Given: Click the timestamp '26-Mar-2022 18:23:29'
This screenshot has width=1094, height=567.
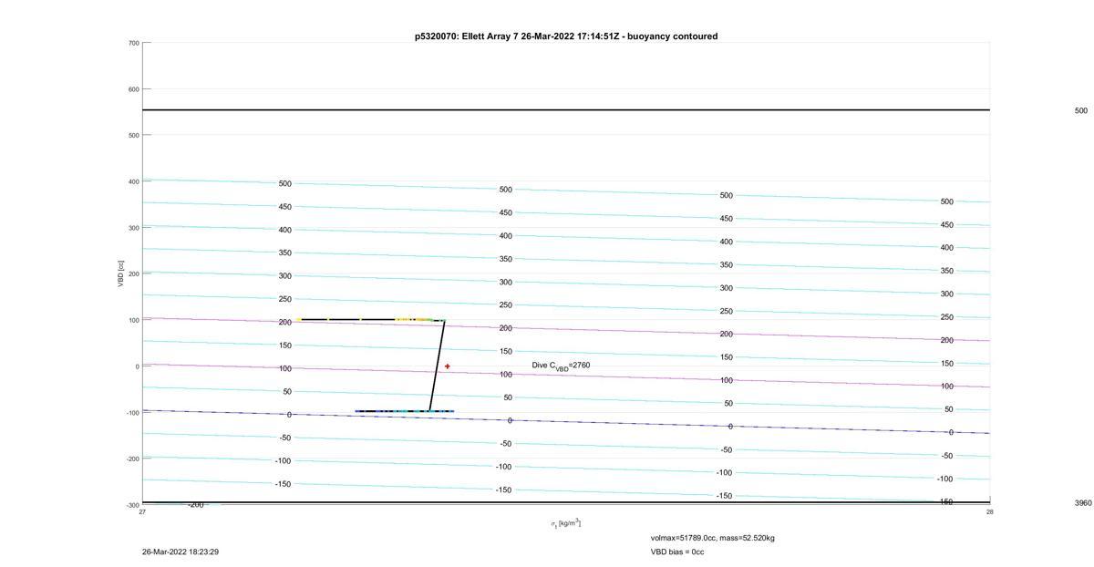Looking at the screenshot, I should 181,552.
